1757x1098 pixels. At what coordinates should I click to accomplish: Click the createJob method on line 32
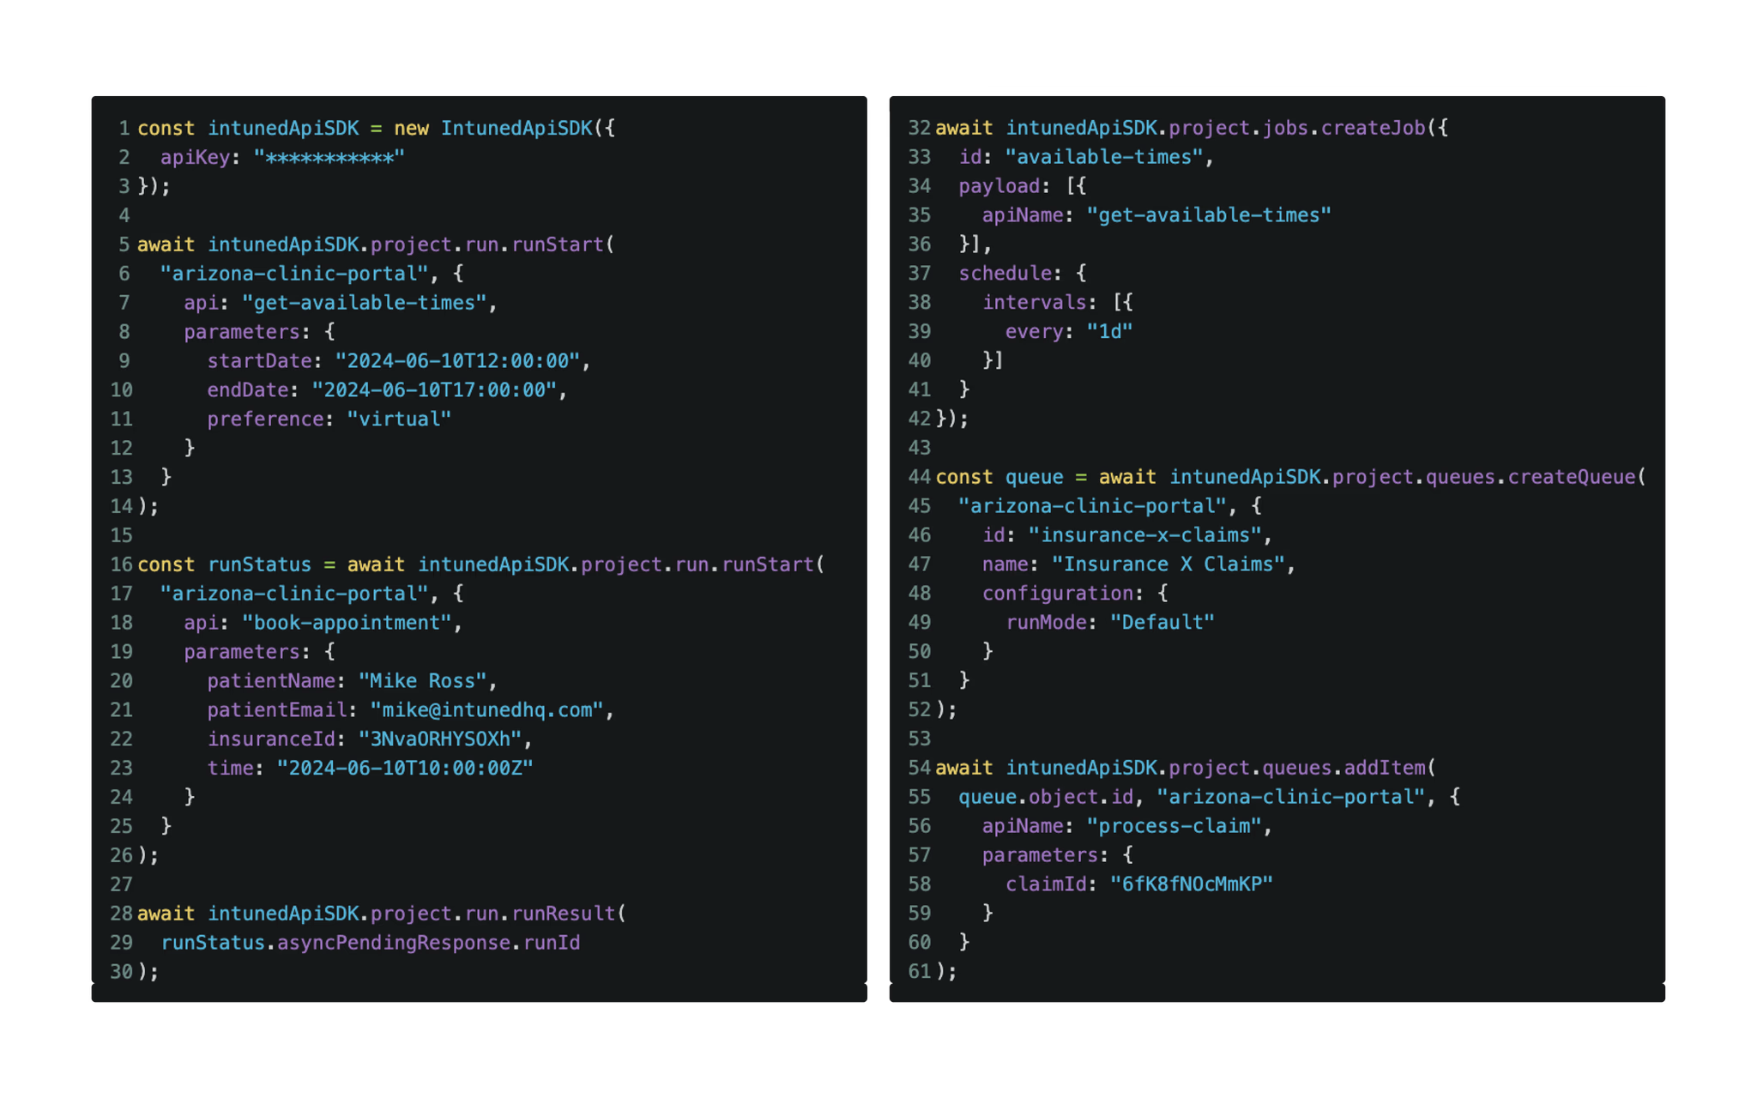tap(1373, 128)
